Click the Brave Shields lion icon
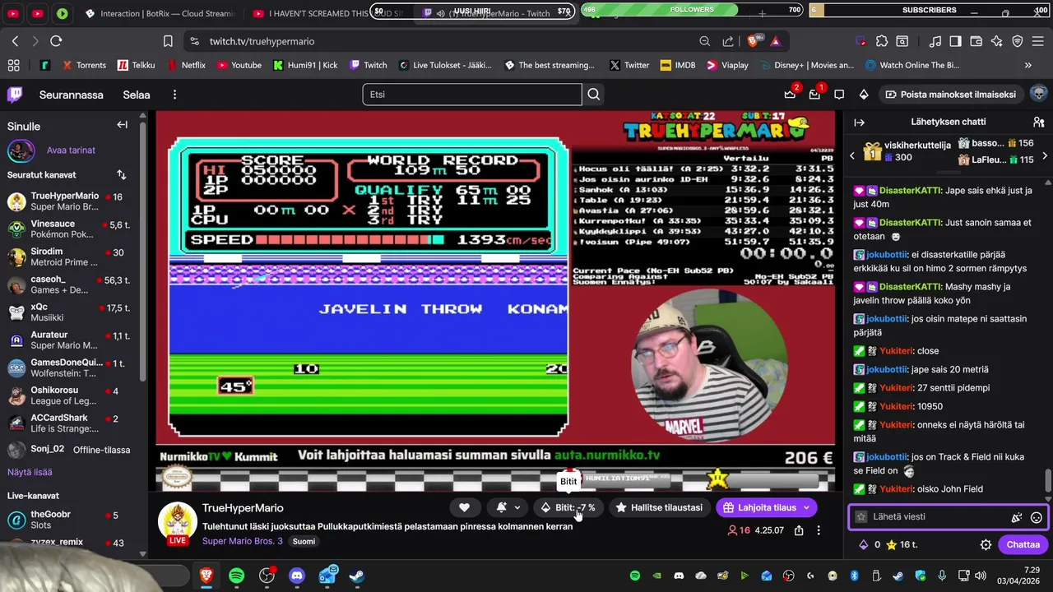This screenshot has height=592, width=1053. click(754, 41)
